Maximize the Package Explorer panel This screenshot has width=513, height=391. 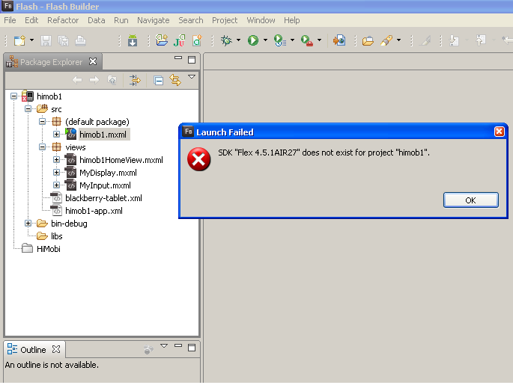pyautogui.click(x=192, y=60)
